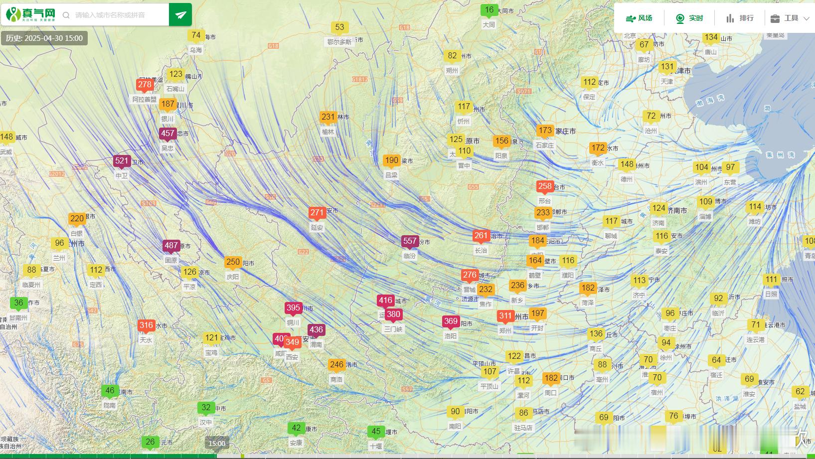Select the 233 邯郸 AQI marker
The height and width of the screenshot is (459, 815).
point(543,212)
